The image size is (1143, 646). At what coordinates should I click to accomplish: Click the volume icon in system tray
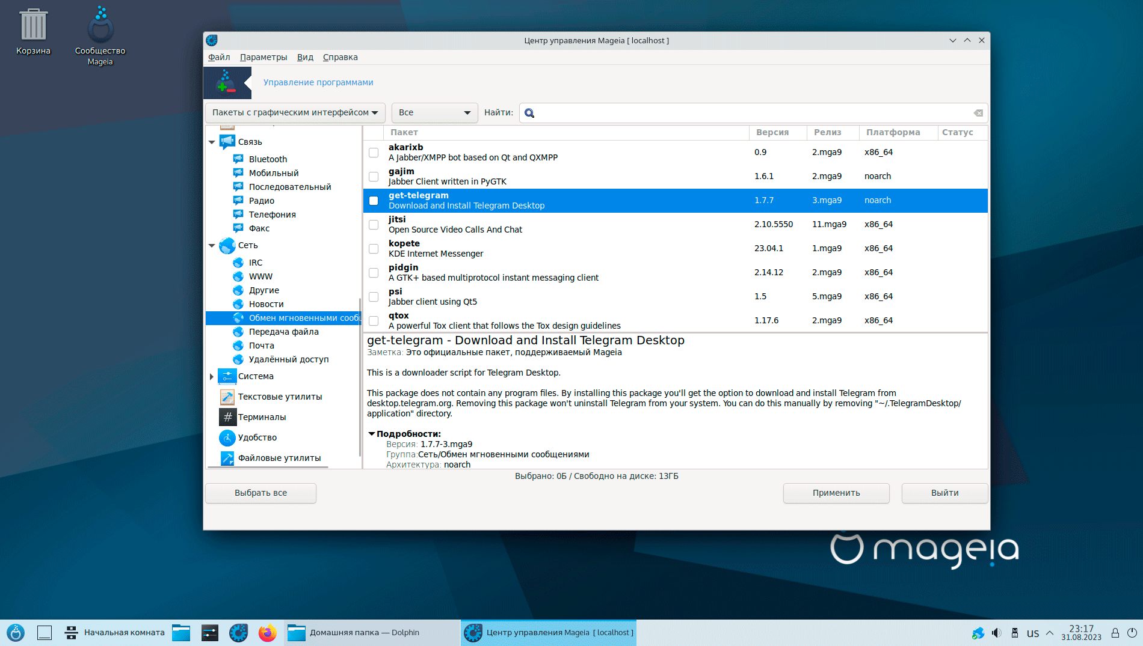[x=996, y=633]
